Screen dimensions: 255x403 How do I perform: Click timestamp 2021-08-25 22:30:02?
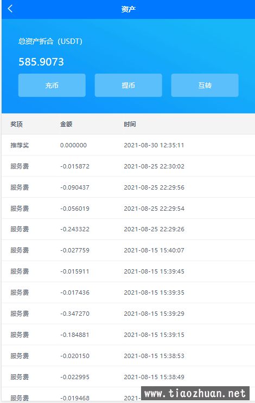coord(154,166)
